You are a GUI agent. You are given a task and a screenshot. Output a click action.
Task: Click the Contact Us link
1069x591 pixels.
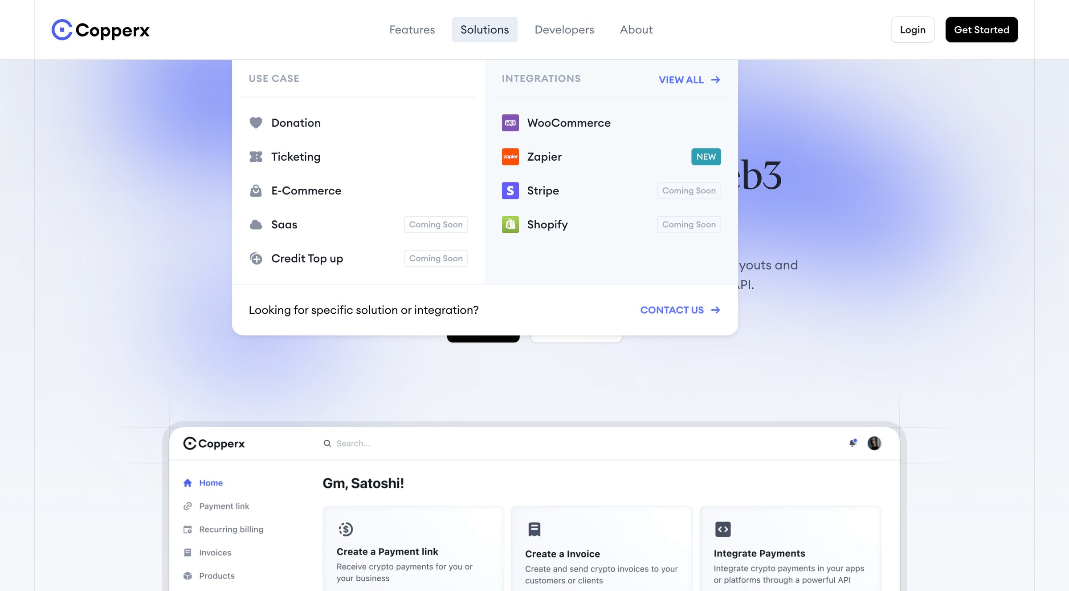click(680, 310)
